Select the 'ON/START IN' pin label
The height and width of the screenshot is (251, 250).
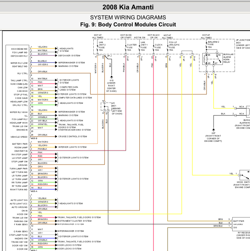click(x=21, y=151)
